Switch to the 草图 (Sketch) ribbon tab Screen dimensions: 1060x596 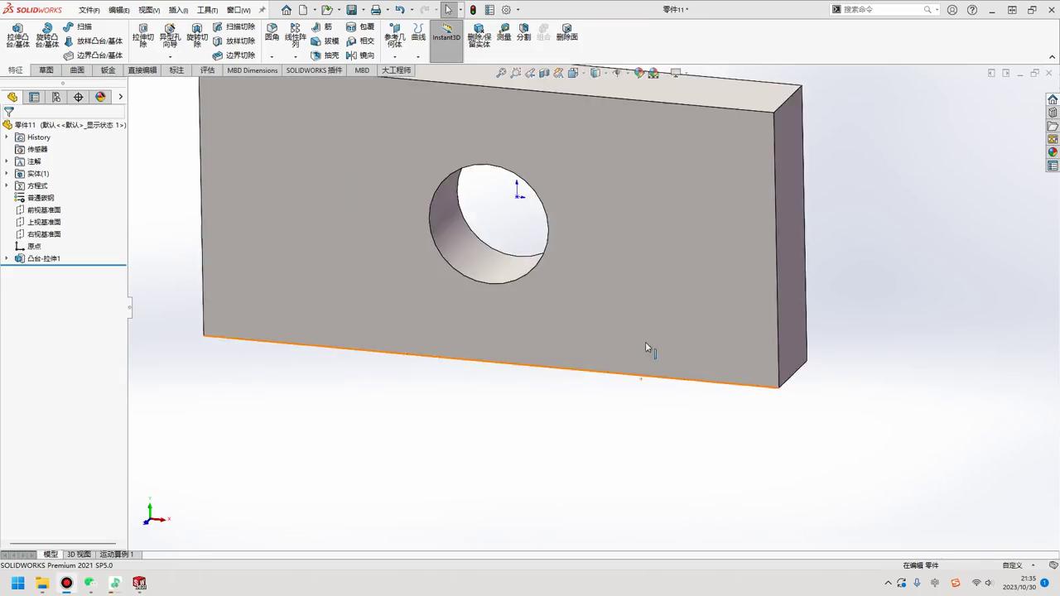[46, 70]
